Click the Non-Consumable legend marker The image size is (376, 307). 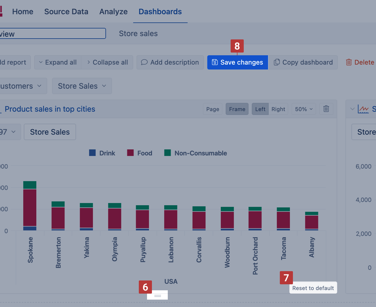coord(168,153)
